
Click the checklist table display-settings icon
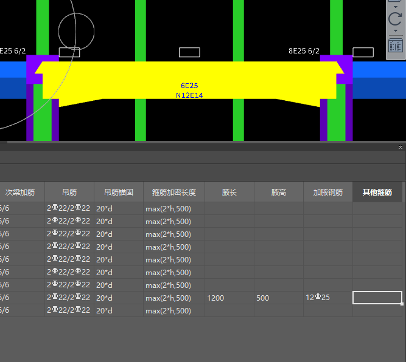396,46
